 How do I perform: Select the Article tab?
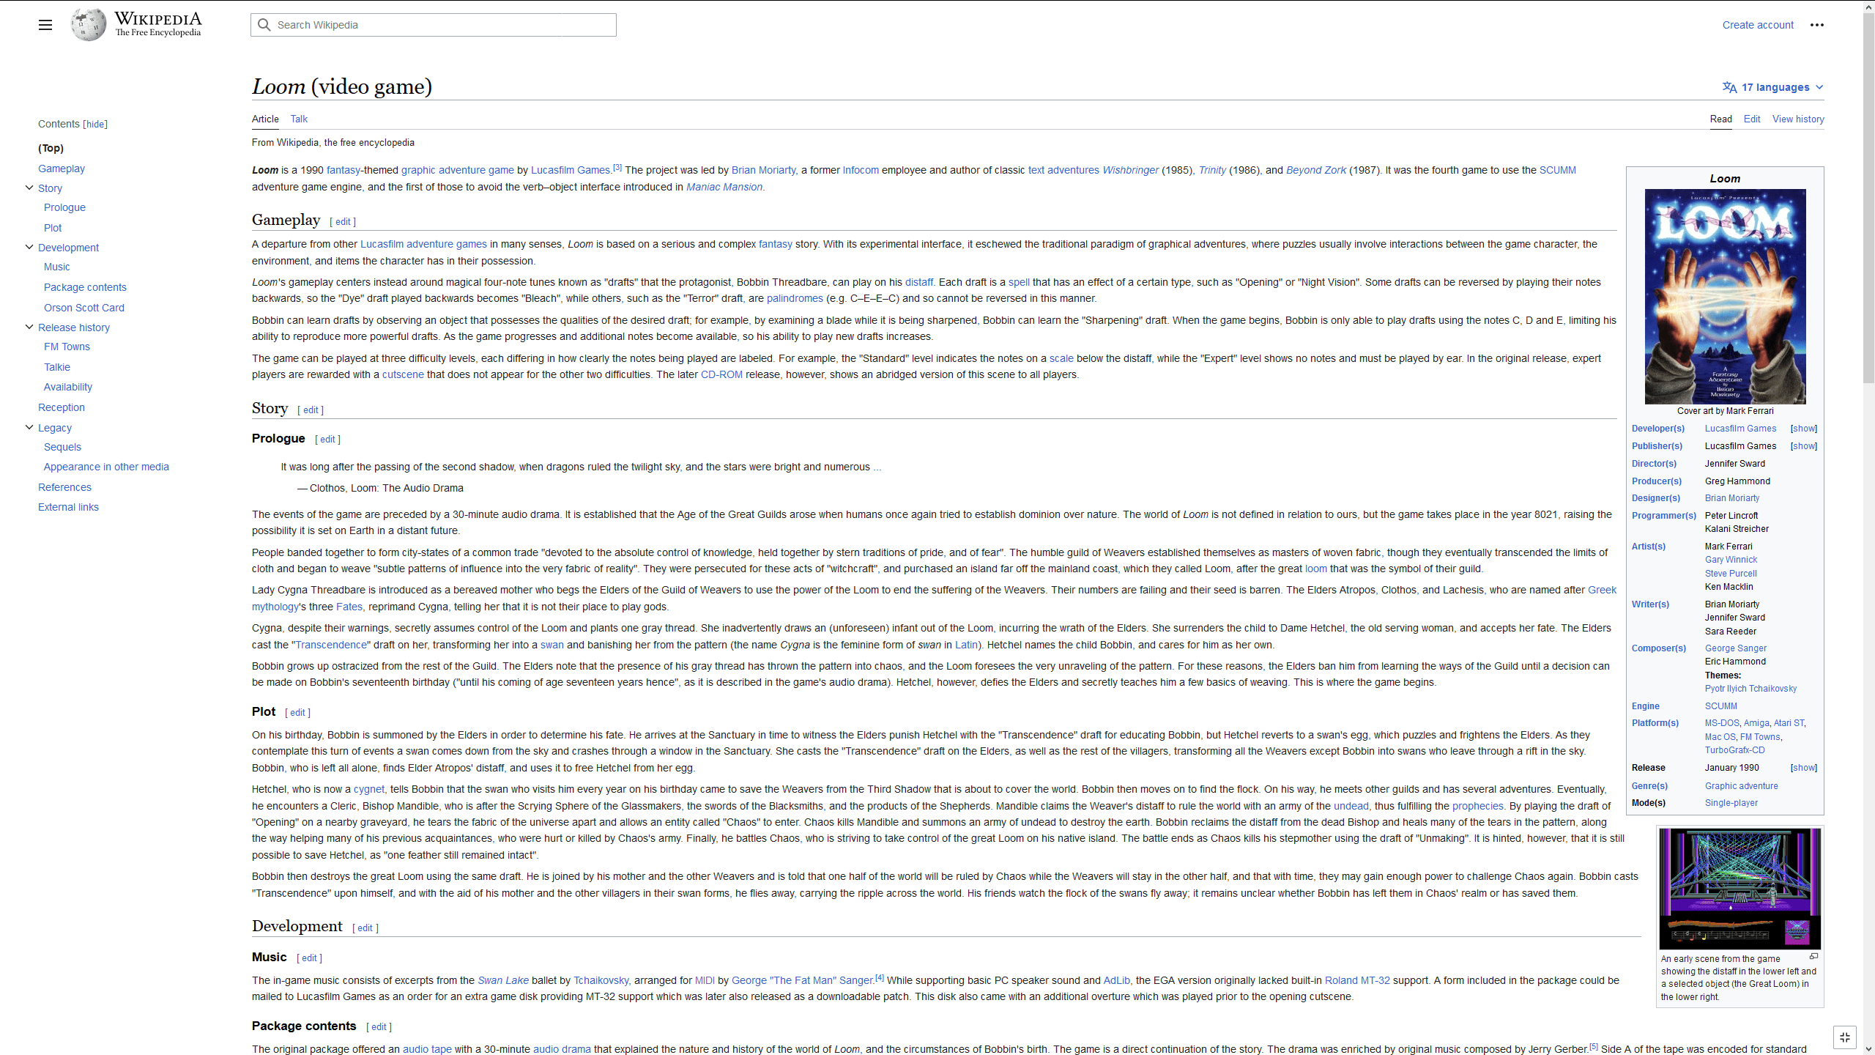[265, 119]
